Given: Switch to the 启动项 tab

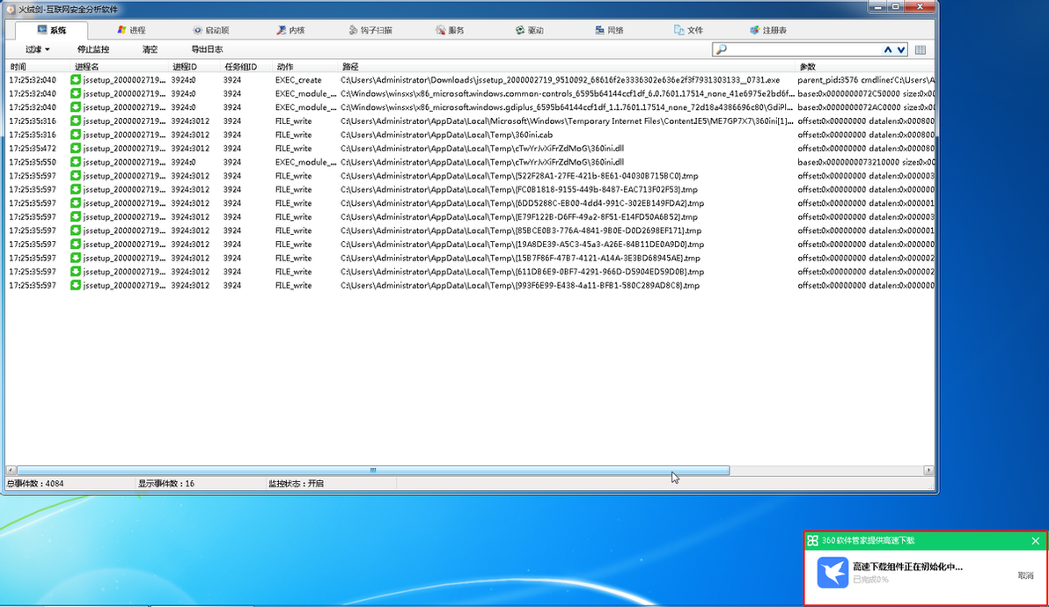Looking at the screenshot, I should click(x=210, y=30).
